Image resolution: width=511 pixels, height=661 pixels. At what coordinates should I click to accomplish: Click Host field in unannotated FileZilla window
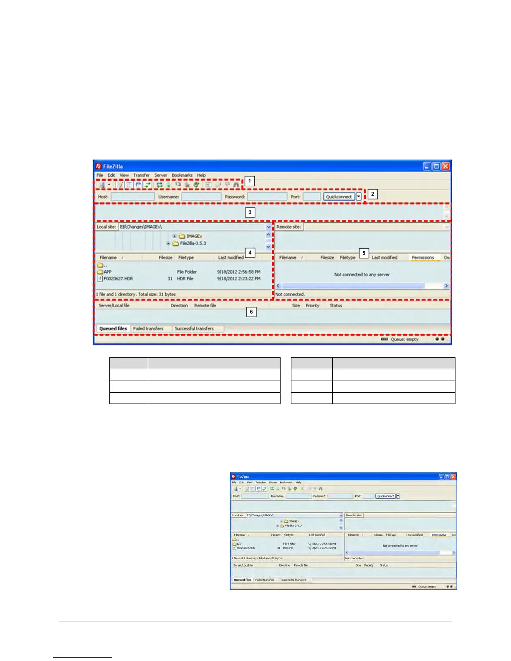pyautogui.click(x=255, y=496)
